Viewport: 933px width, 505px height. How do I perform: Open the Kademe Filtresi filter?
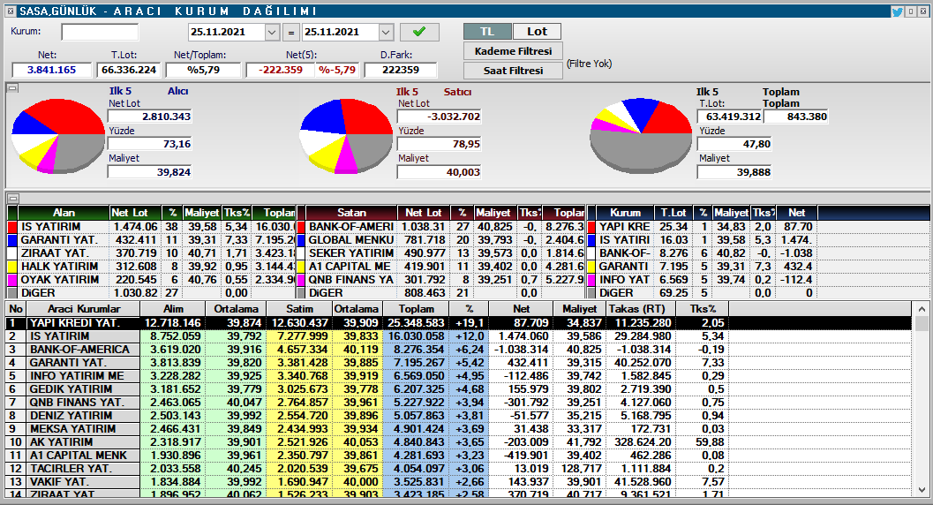click(x=513, y=51)
